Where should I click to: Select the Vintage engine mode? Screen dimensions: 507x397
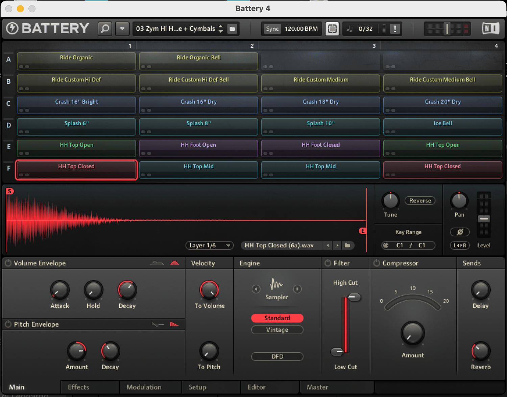(277, 330)
